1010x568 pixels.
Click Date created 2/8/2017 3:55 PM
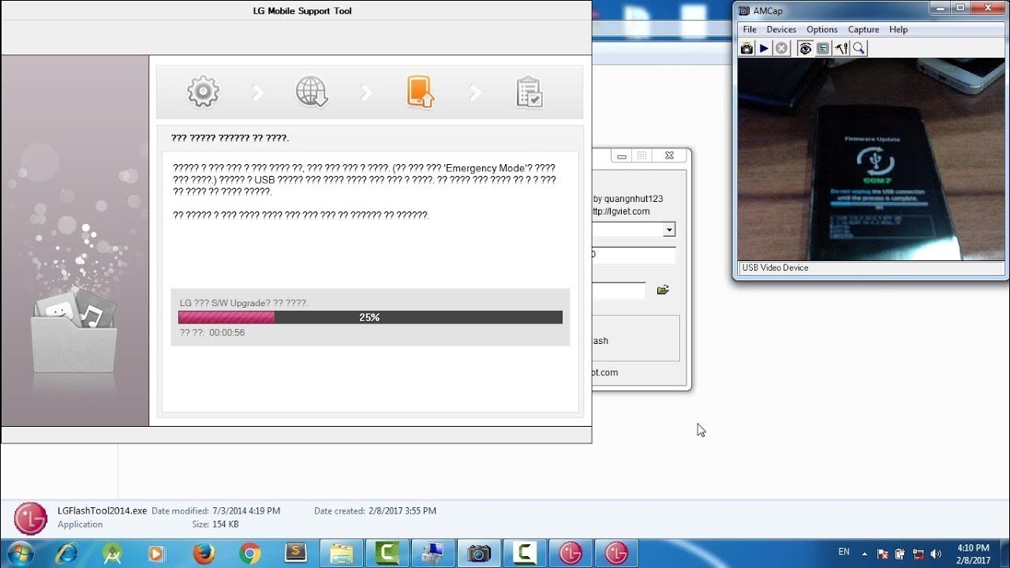375,511
